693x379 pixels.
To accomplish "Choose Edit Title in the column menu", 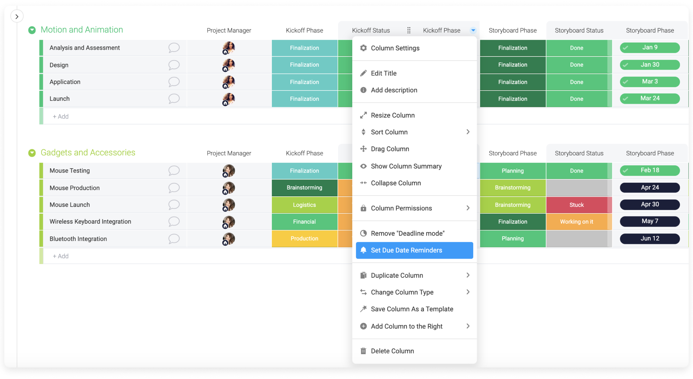I will [414, 73].
